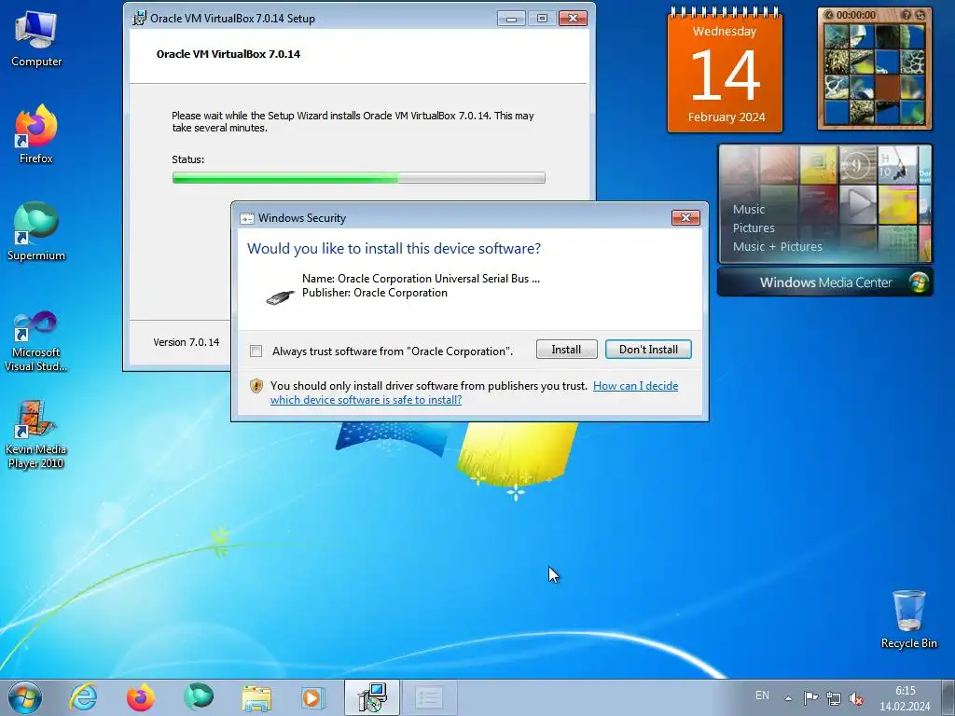Open the network tray icon
Image resolution: width=955 pixels, height=716 pixels.
[834, 697]
